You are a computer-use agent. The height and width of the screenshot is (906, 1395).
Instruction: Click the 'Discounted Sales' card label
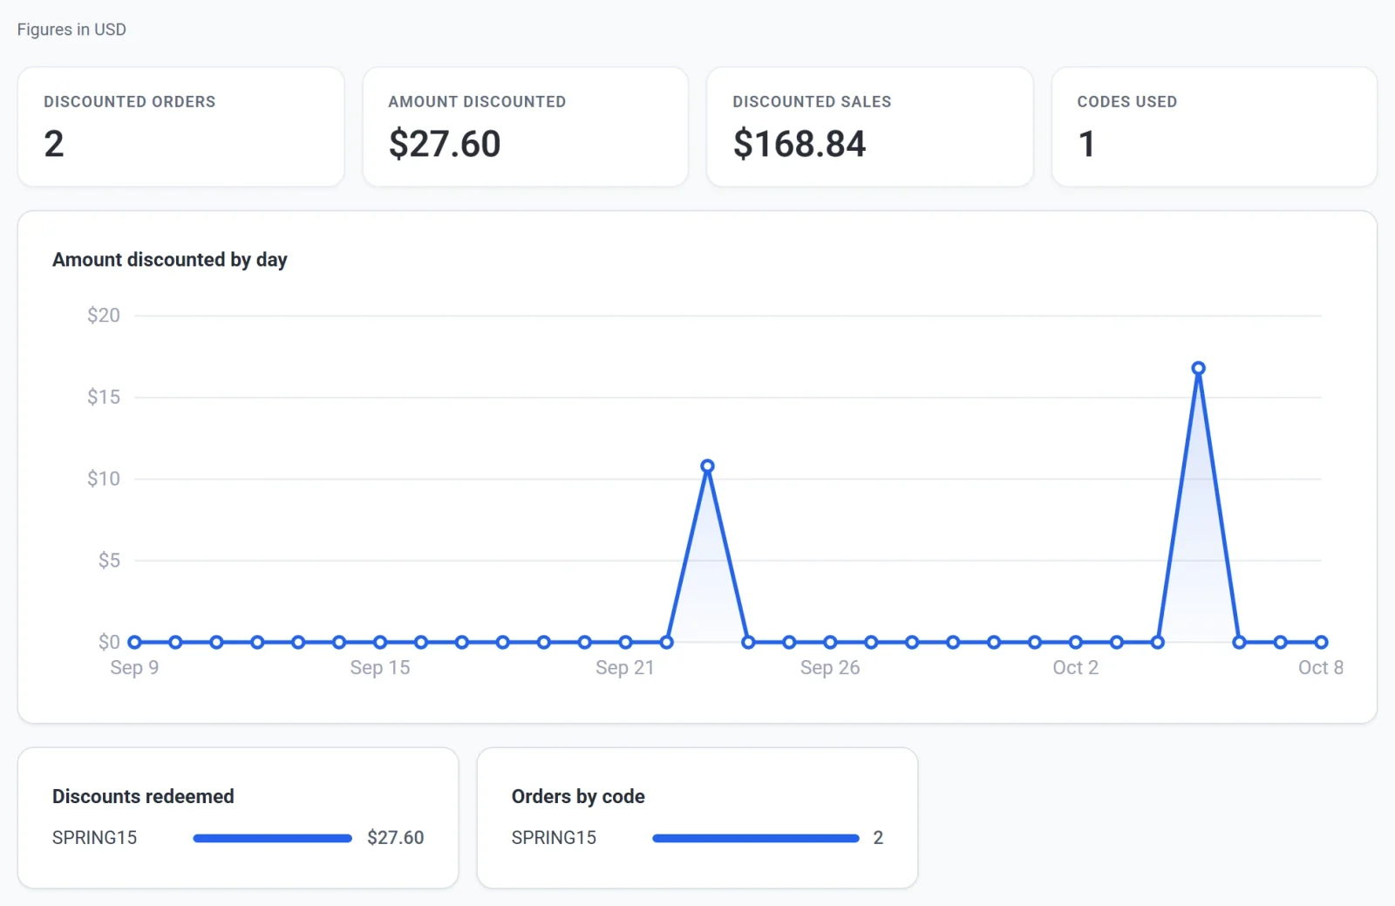tap(813, 102)
